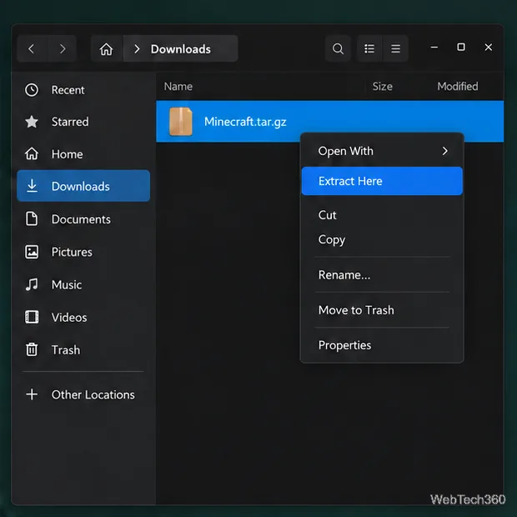517x517 pixels.
Task: Open the search magnifier icon
Action: [338, 49]
